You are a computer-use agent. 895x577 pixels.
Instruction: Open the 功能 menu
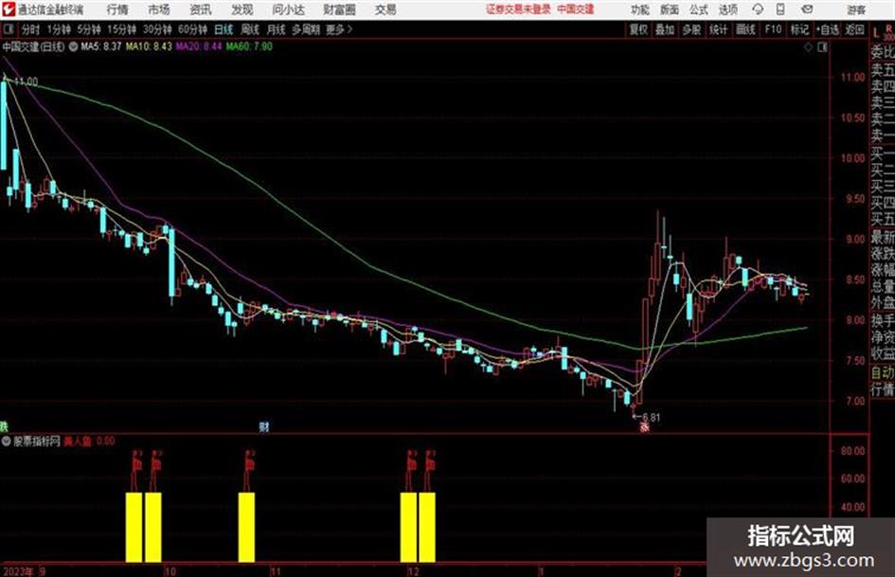click(640, 9)
